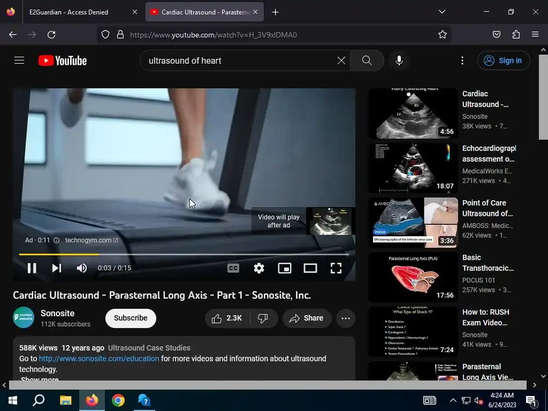Enter full screen mode
Viewport: 548px width, 411px height.
click(x=336, y=268)
